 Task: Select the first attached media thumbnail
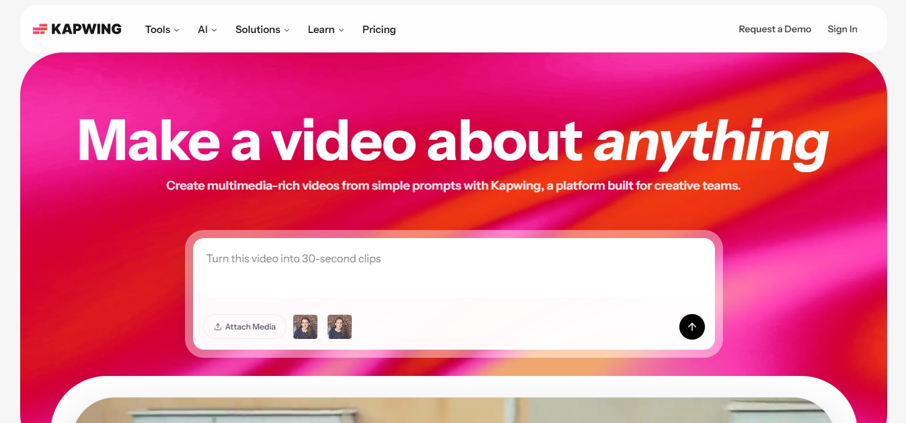click(305, 327)
